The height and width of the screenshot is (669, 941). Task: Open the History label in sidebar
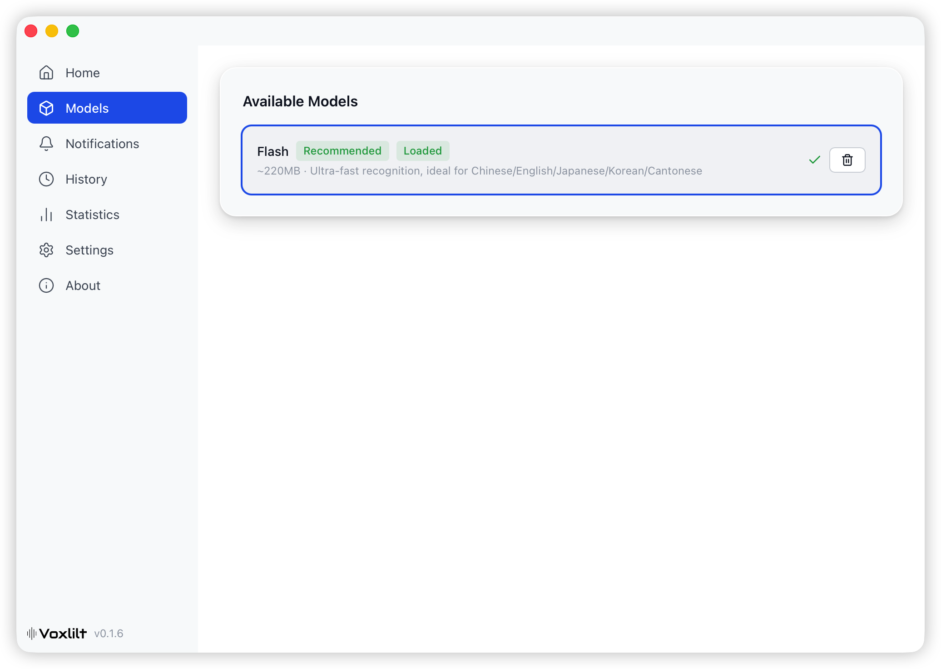click(x=86, y=179)
